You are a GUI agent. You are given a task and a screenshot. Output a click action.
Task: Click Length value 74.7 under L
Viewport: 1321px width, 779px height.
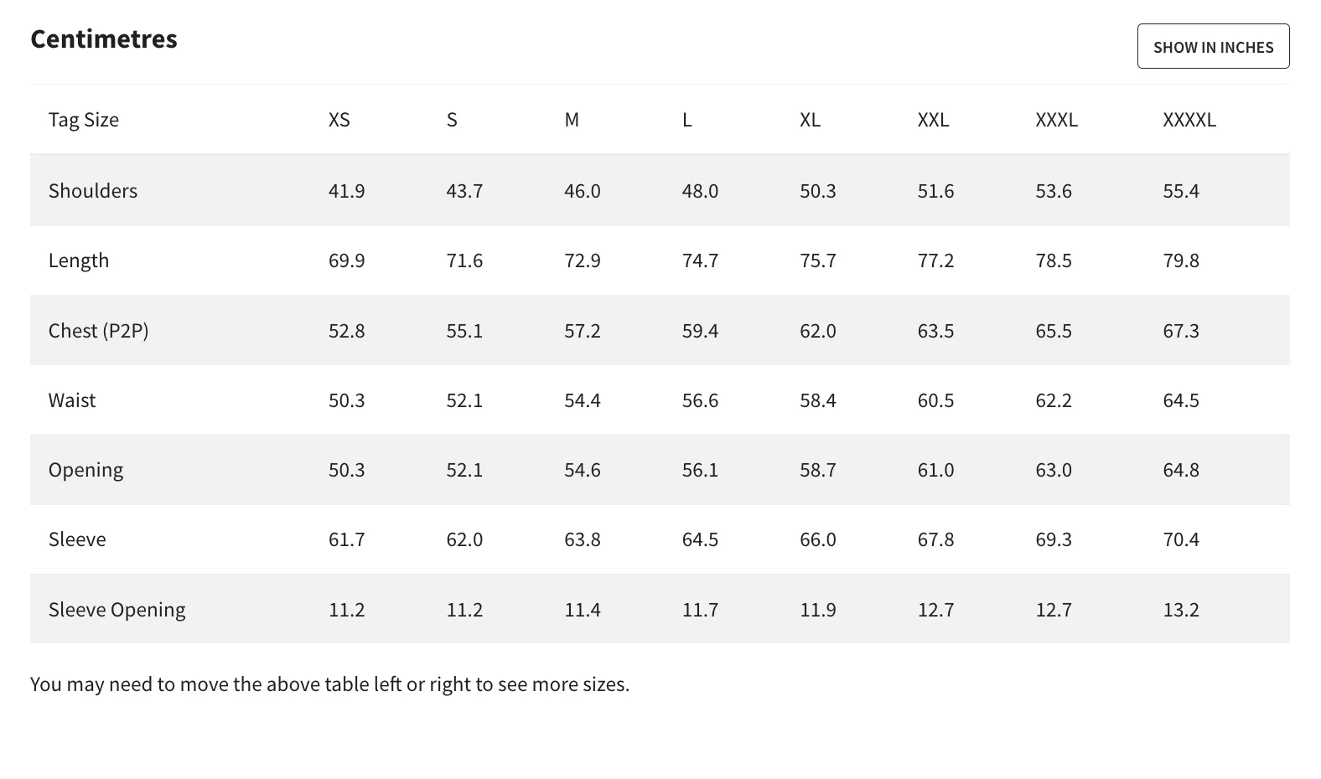tap(700, 260)
